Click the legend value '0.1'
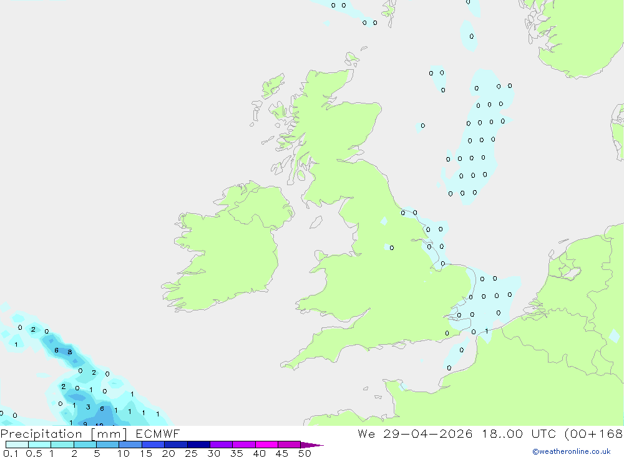Screen dimensions: 624x457 click(11, 453)
